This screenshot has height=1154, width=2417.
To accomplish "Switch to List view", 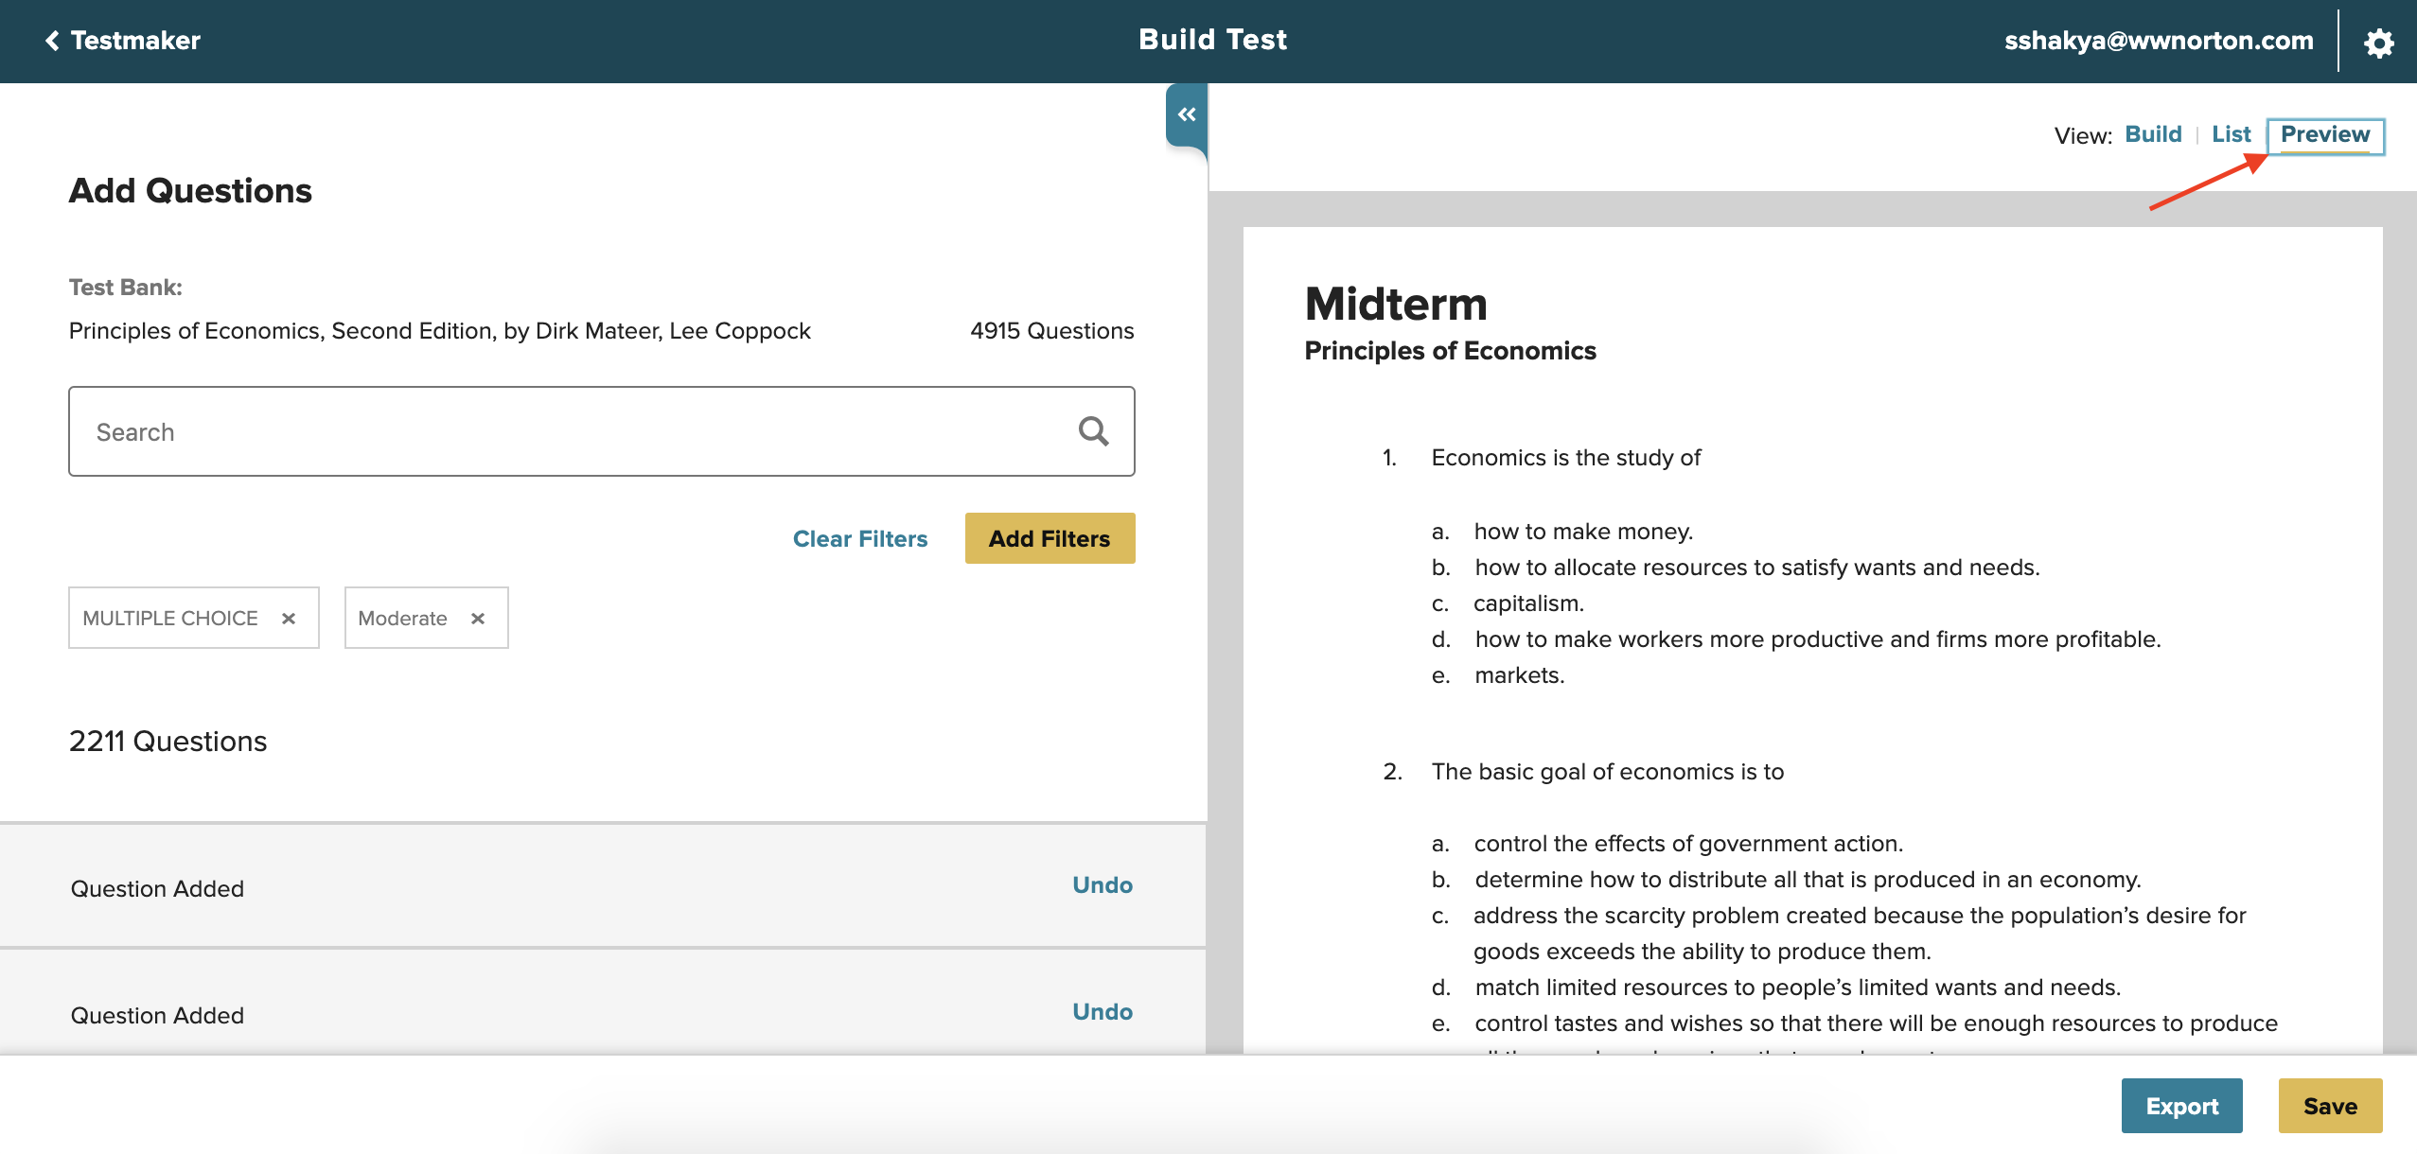I will click(x=2231, y=134).
